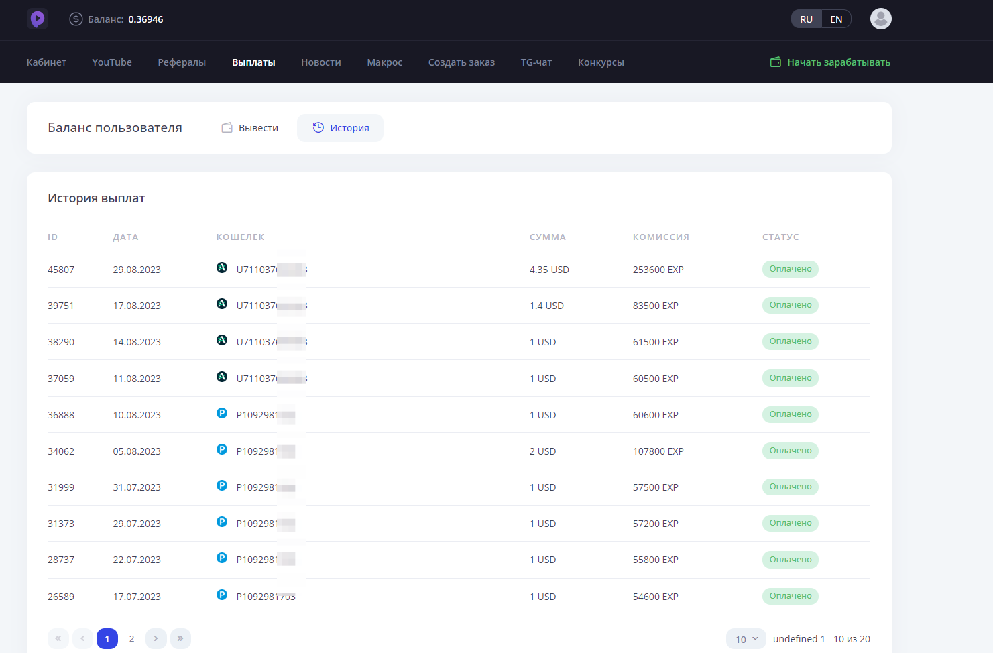Click the КОШЕЛЁК column header
The image size is (993, 653).
(241, 237)
